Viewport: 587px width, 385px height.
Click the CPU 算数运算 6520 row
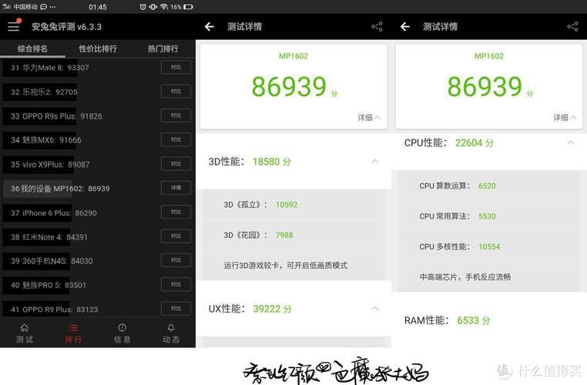pyautogui.click(x=489, y=186)
